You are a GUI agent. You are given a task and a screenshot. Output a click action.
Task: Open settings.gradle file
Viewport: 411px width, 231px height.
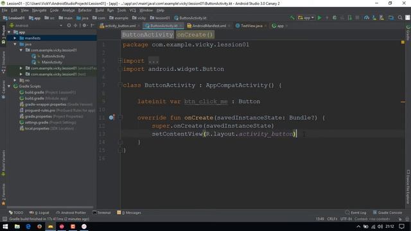click(x=48, y=123)
